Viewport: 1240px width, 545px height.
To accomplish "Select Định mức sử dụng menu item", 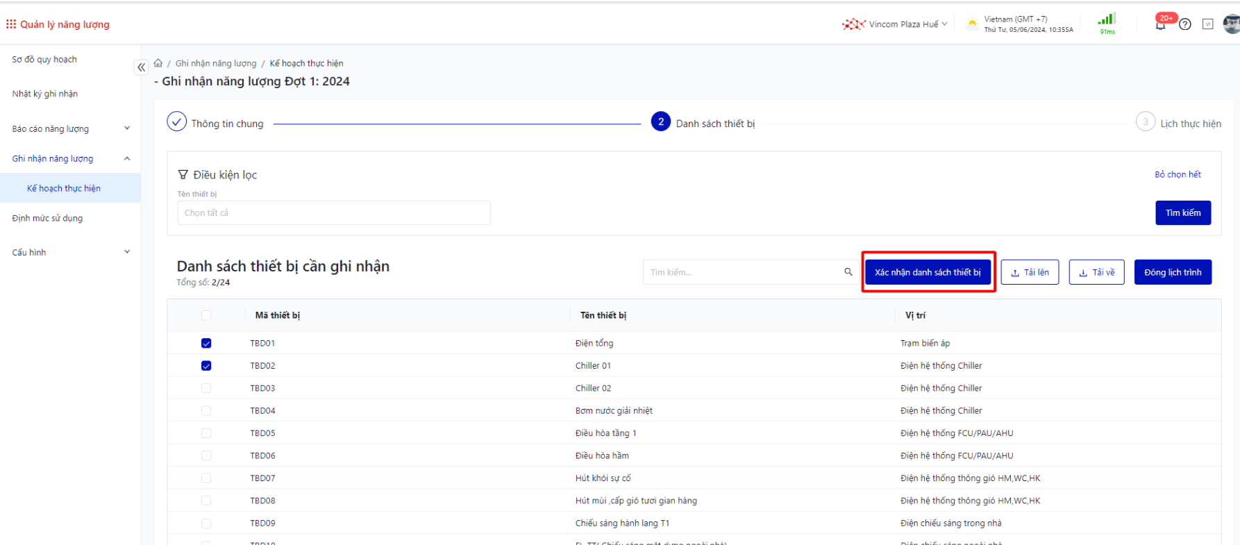I will pos(47,218).
